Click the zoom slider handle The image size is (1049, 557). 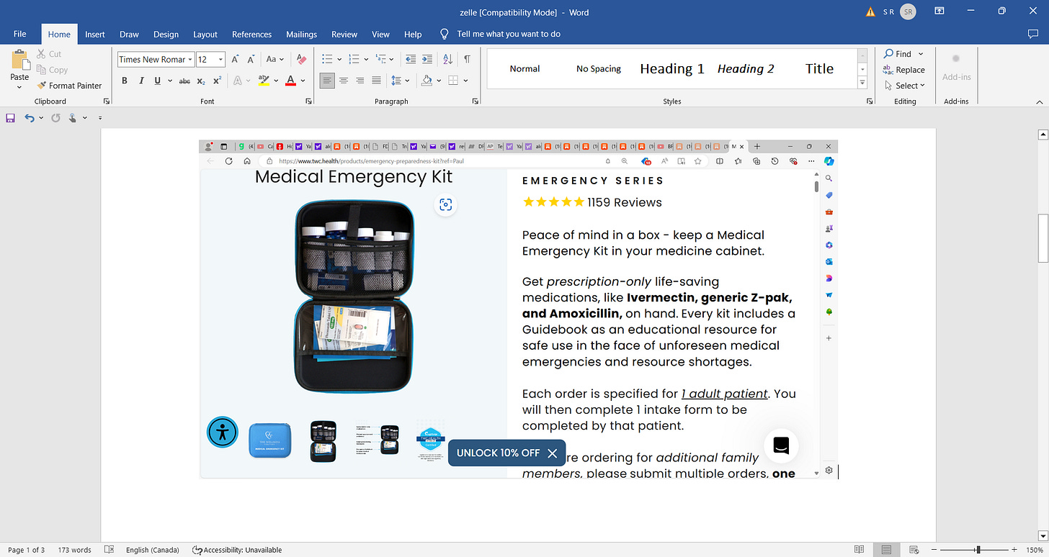point(978,550)
